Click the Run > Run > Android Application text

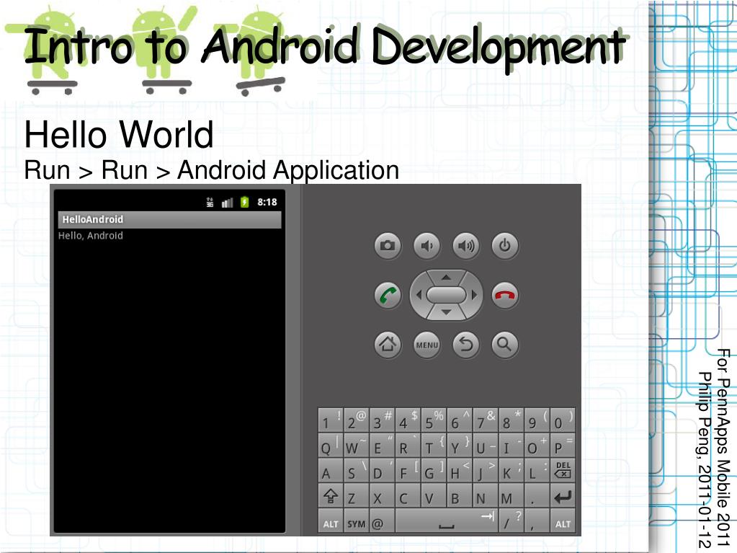click(212, 170)
